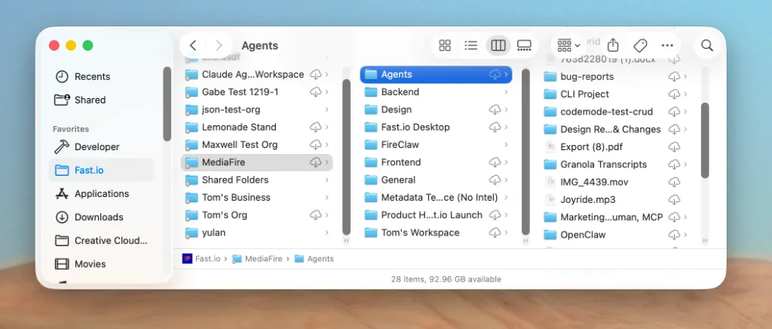Click the Share toolbar icon

[612, 45]
